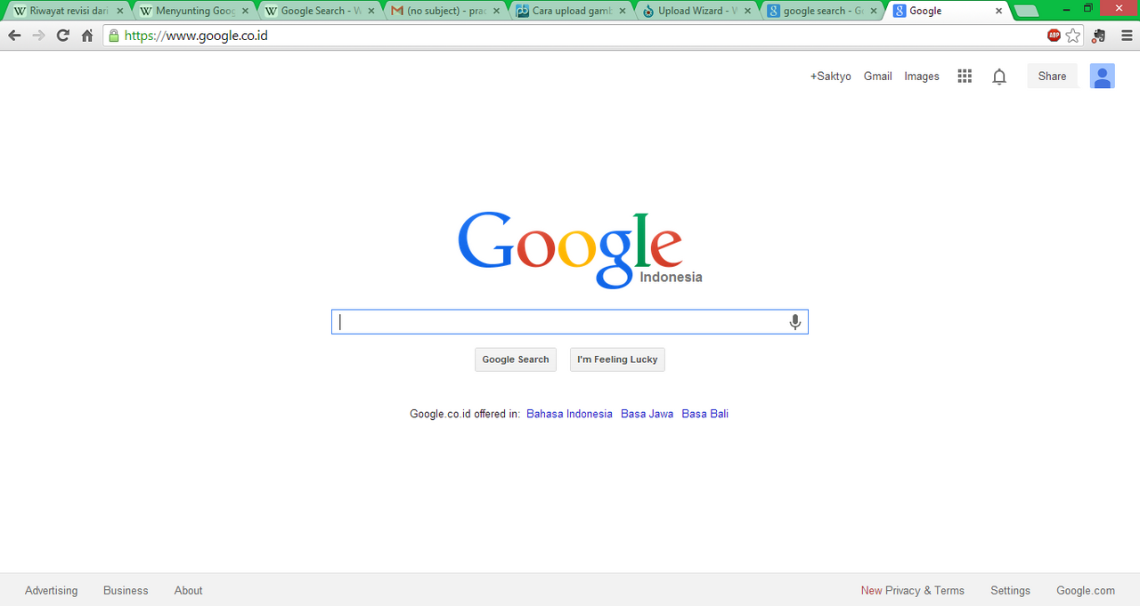Go back with the browser back arrow

click(x=14, y=36)
